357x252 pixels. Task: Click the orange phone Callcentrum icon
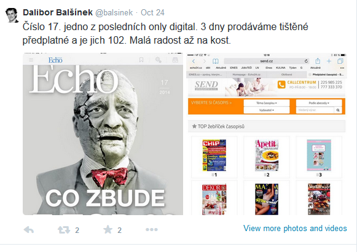pyautogui.click(x=281, y=85)
